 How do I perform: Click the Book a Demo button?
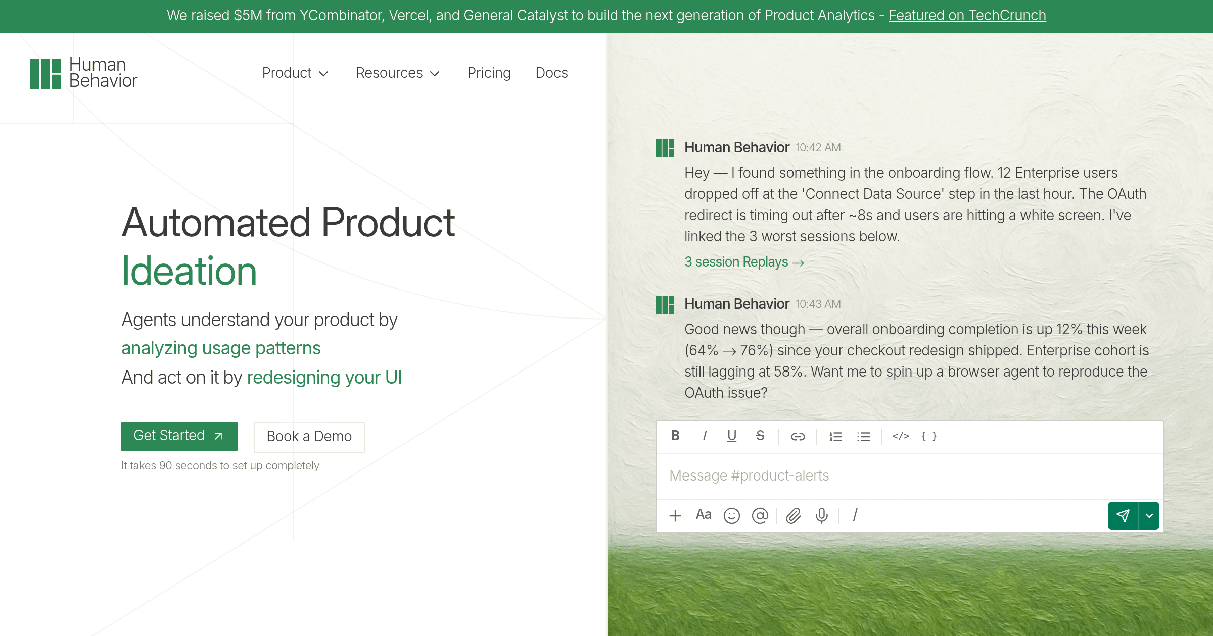309,437
